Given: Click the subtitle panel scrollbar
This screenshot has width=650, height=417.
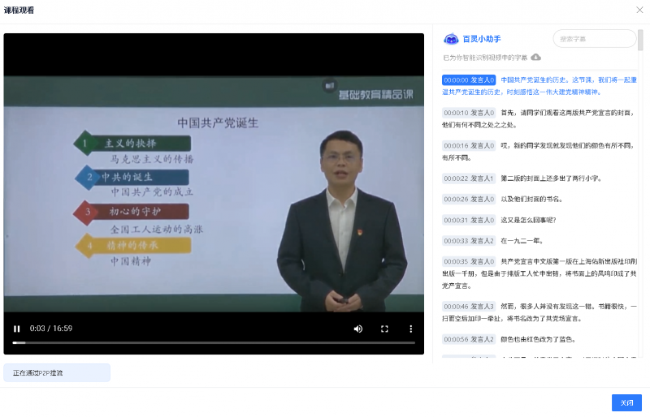Looking at the screenshot, I should point(640,40).
